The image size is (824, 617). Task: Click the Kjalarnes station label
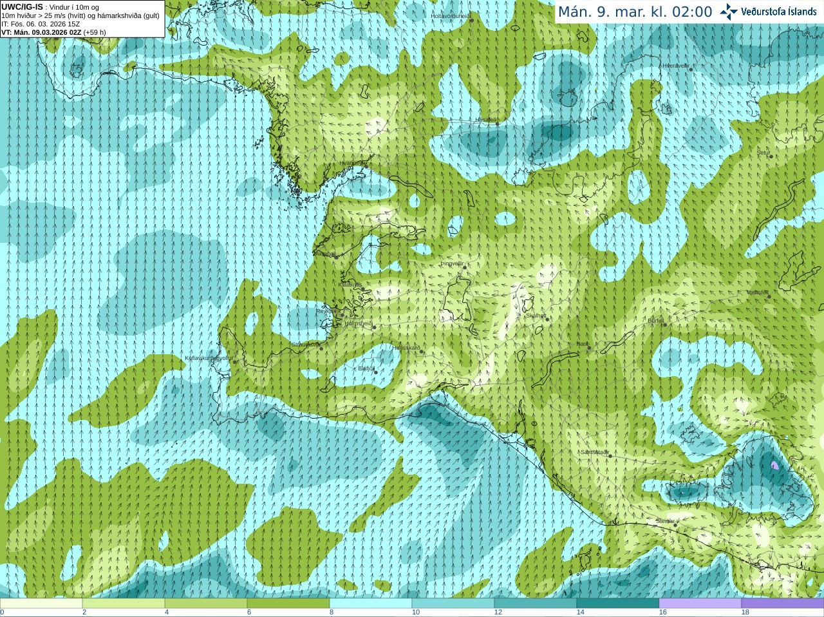[x=350, y=284]
